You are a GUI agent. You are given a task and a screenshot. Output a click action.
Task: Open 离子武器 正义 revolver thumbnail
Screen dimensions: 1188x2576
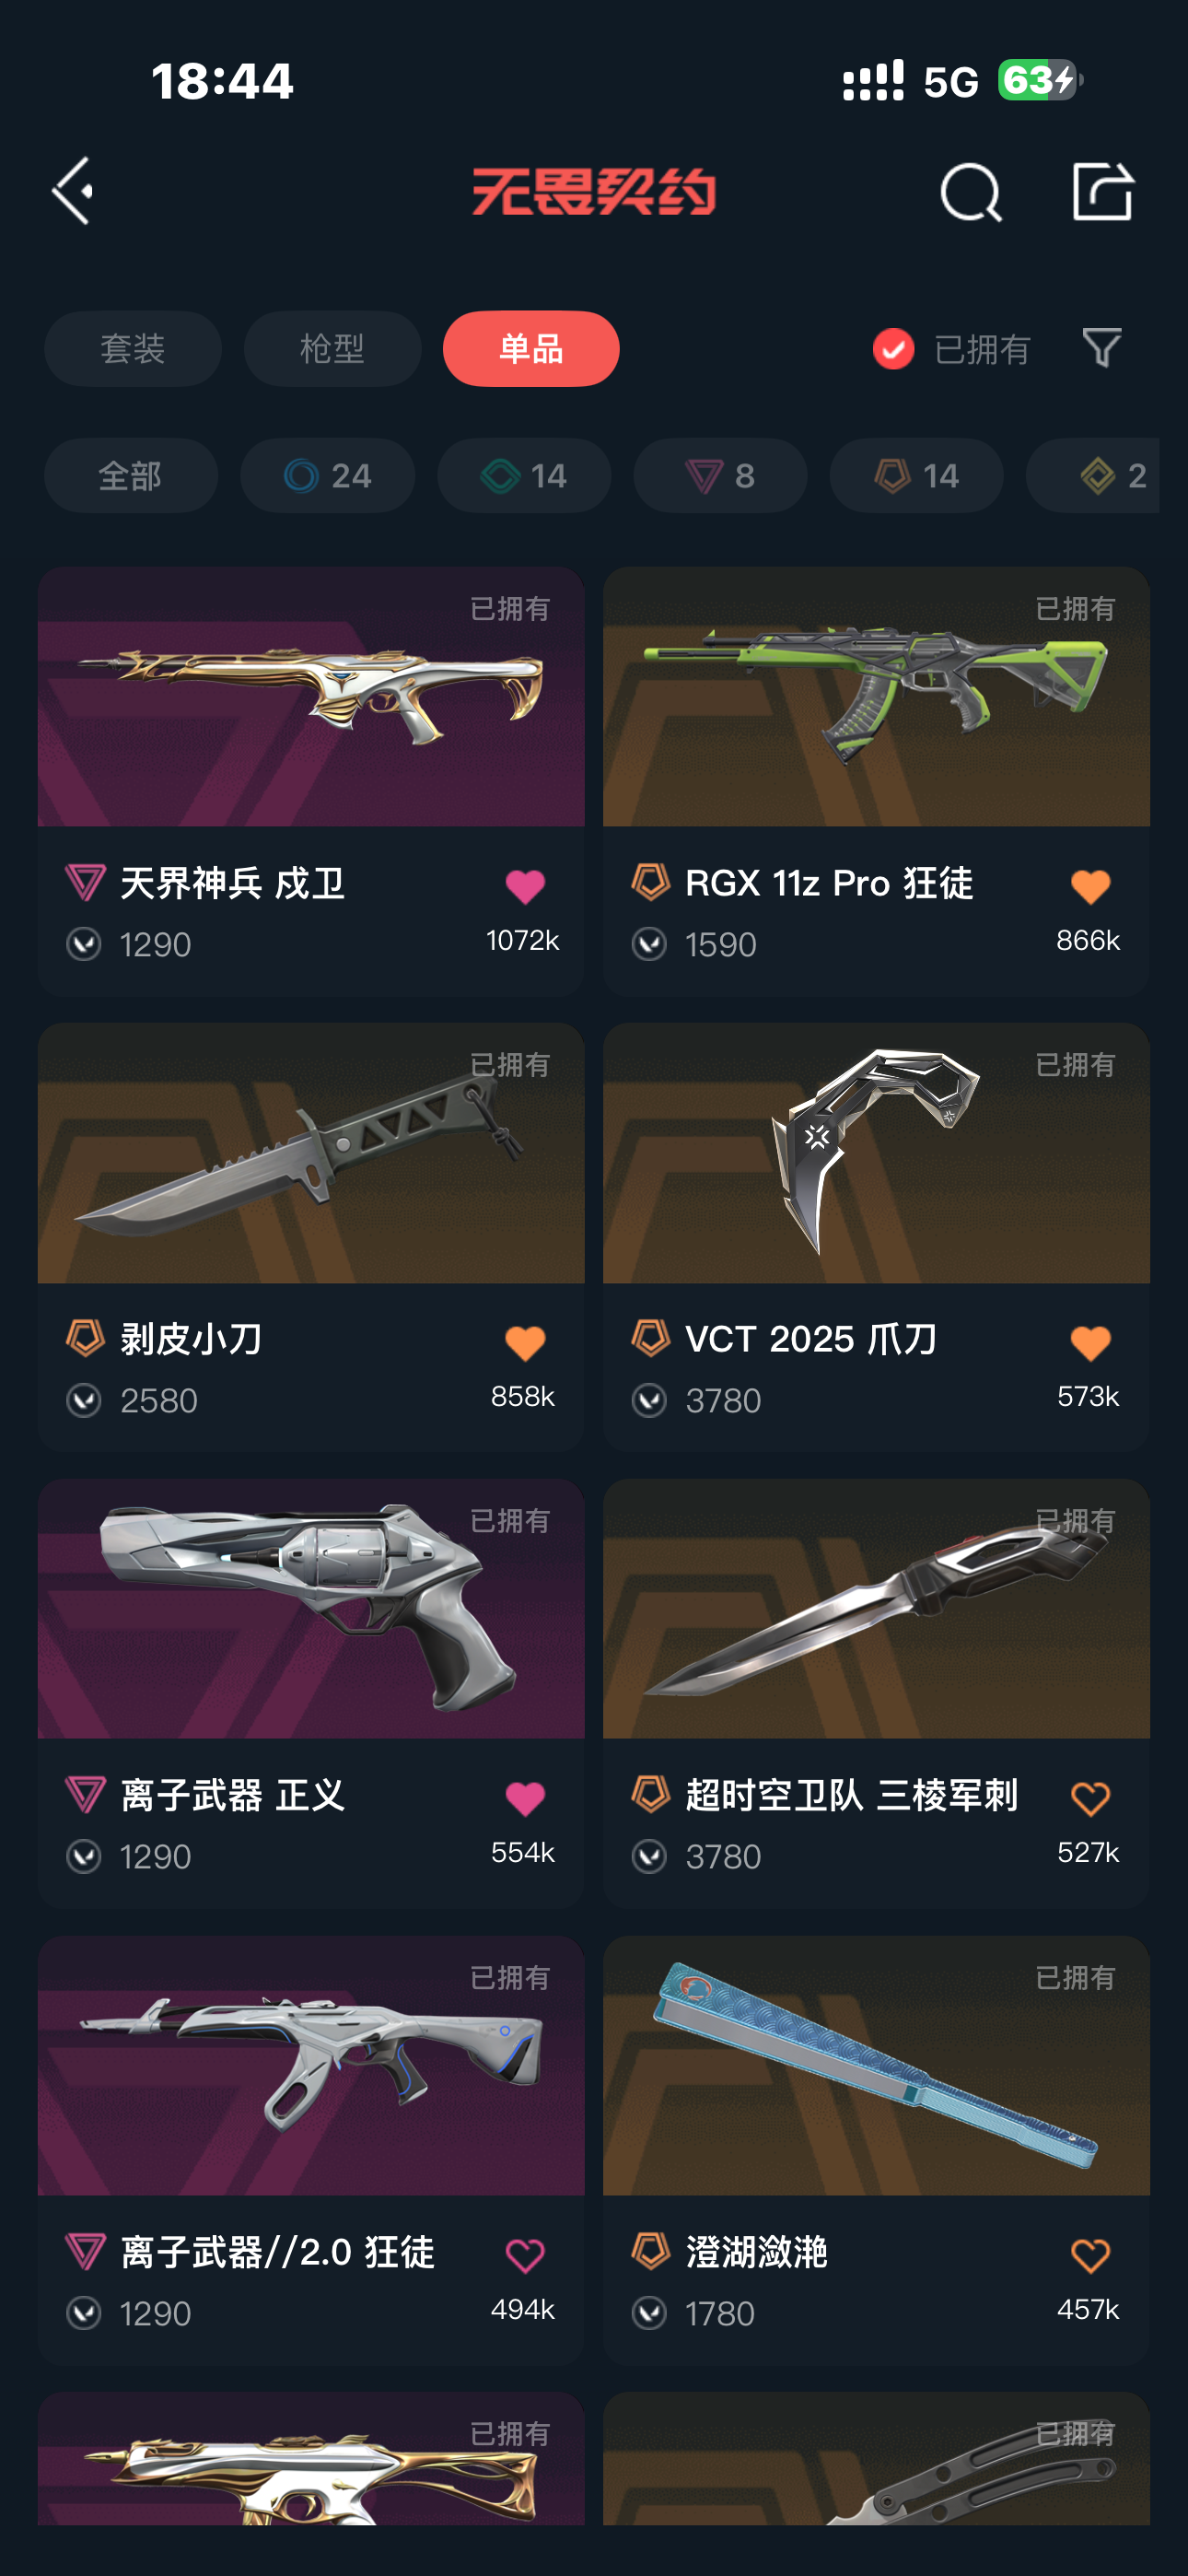point(311,1609)
